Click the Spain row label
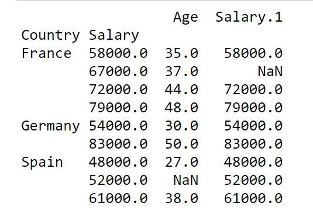 [42, 162]
